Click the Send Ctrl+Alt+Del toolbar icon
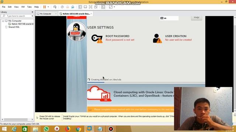236x132 pixels. coord(55,7)
